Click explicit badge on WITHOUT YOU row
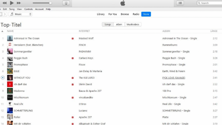 pos(73,78)
